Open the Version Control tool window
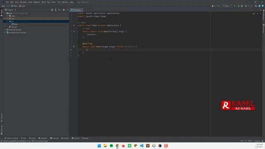 pos(11,138)
